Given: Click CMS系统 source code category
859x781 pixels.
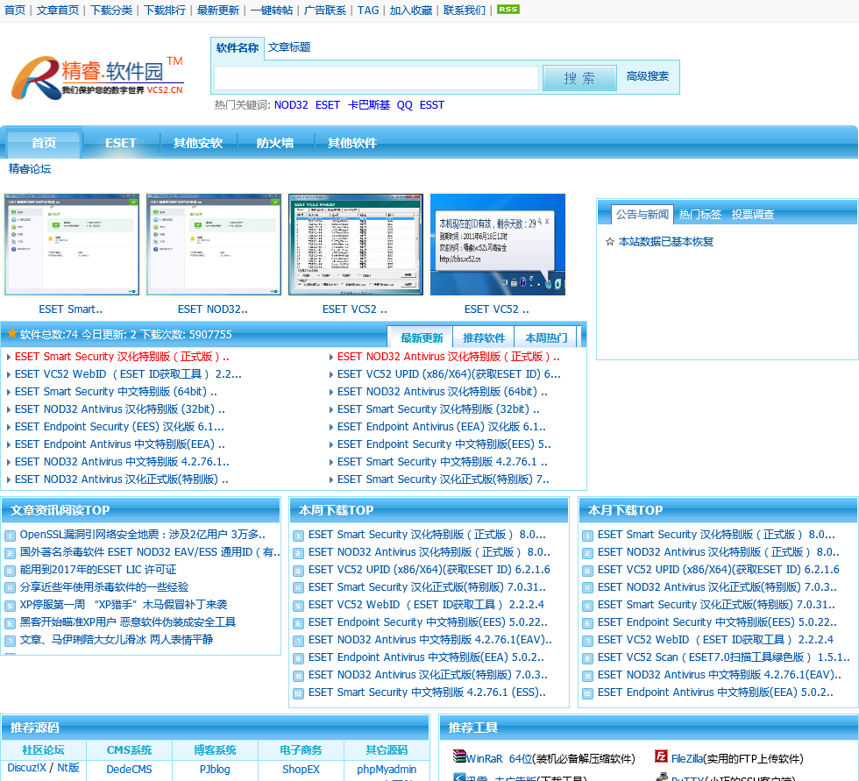Looking at the screenshot, I should 130,749.
